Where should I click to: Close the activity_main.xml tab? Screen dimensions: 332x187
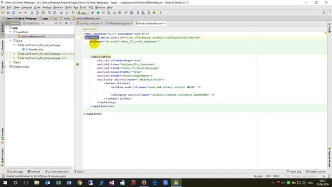(x=102, y=23)
